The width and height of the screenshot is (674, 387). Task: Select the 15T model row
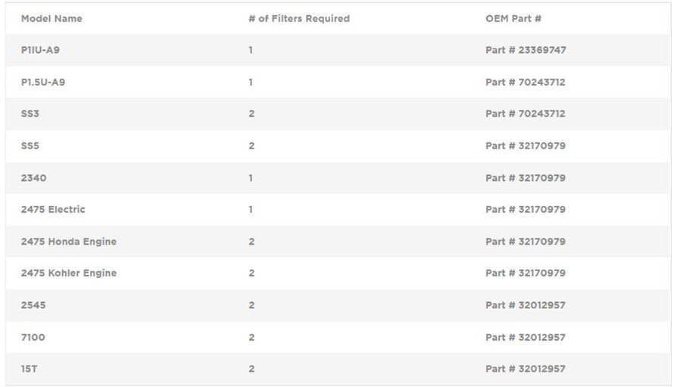point(30,369)
